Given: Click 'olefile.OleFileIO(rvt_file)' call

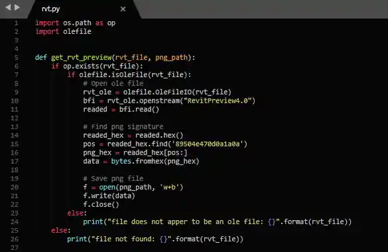Looking at the screenshot, I should pos(177,92).
